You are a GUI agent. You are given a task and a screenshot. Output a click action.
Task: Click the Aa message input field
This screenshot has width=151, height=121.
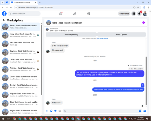click(101, 111)
